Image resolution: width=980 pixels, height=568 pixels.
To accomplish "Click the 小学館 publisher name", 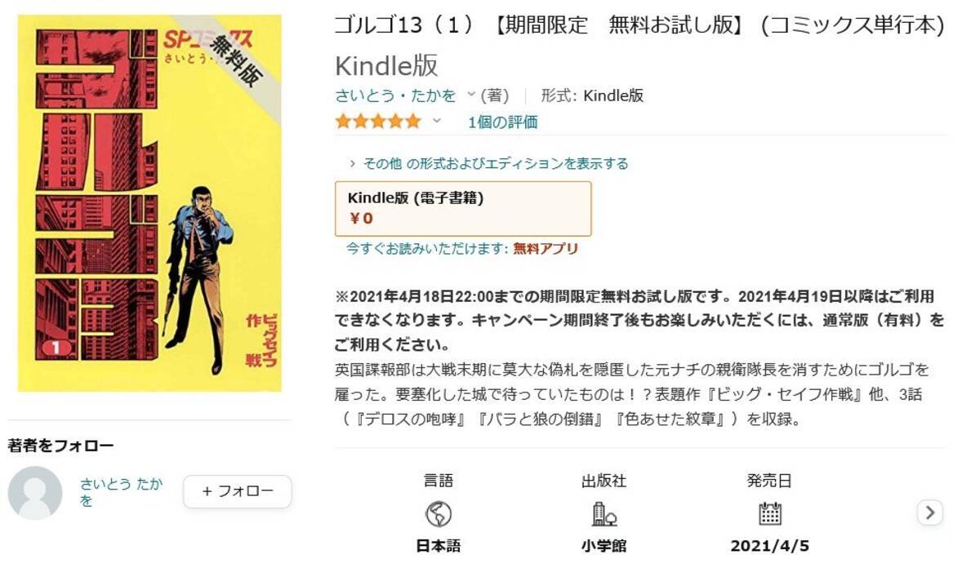I will 604,546.
